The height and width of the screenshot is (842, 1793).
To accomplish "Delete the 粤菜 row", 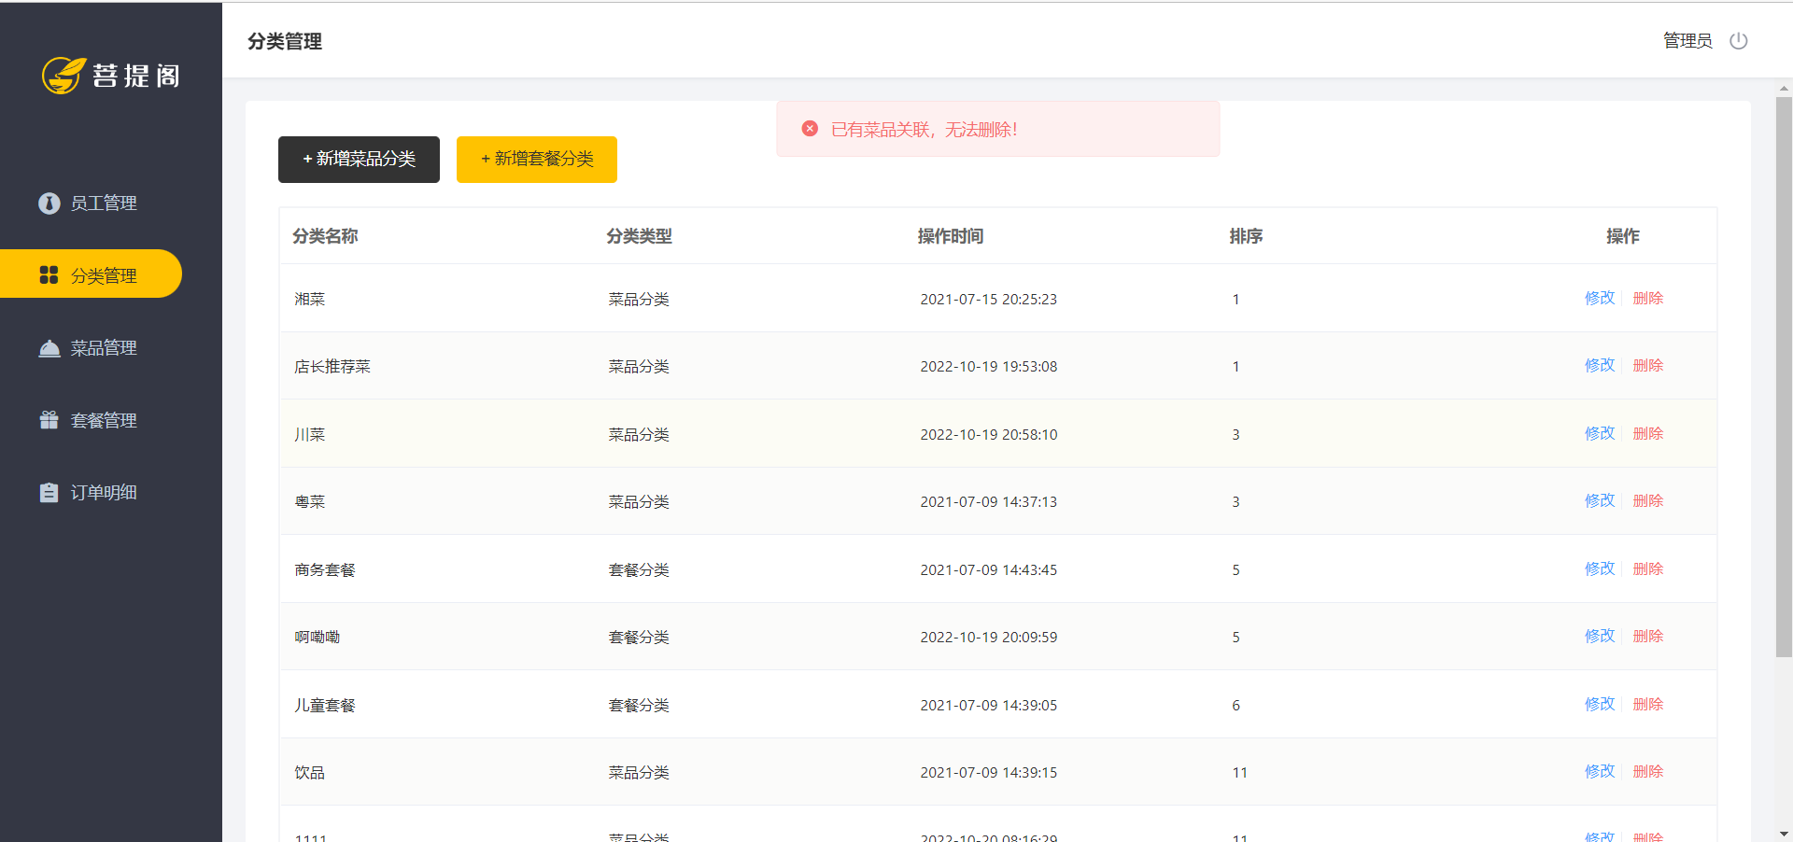I will coord(1648,500).
